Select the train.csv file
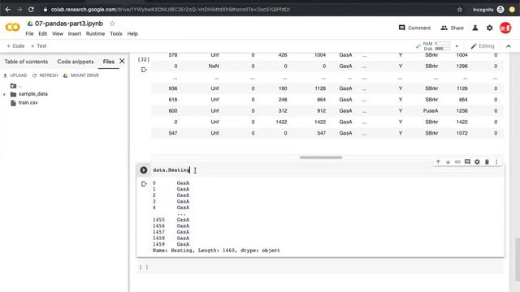Screen dimensions: 520x292 (x=28, y=103)
